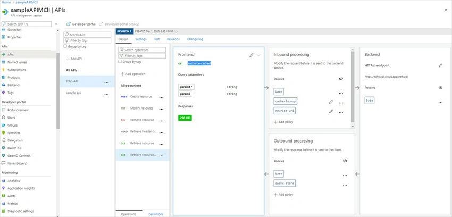Select the APIs icon in sidebar
452x217 pixels.
point(4,54)
